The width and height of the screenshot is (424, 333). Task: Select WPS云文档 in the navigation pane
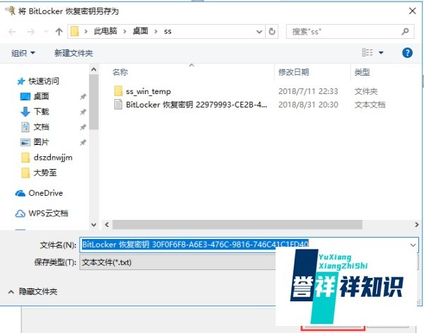pyautogui.click(x=48, y=214)
